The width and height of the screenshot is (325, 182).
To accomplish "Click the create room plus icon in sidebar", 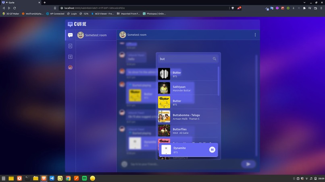I will pos(70,57).
